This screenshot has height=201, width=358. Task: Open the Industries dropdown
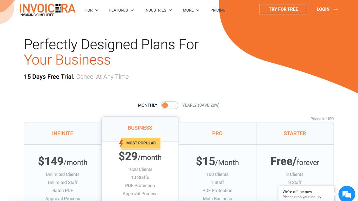coord(158,10)
